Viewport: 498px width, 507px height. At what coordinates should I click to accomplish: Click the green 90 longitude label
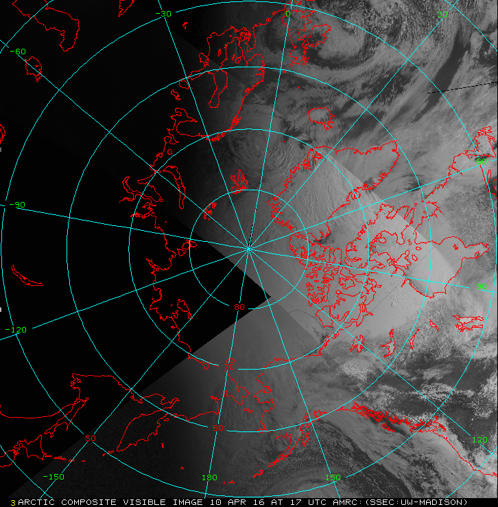click(x=482, y=286)
